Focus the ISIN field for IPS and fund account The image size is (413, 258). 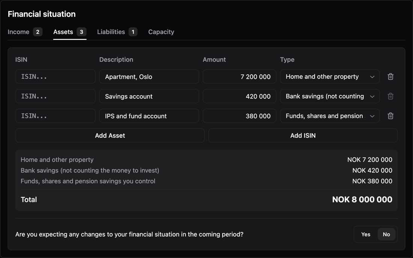tap(55, 116)
